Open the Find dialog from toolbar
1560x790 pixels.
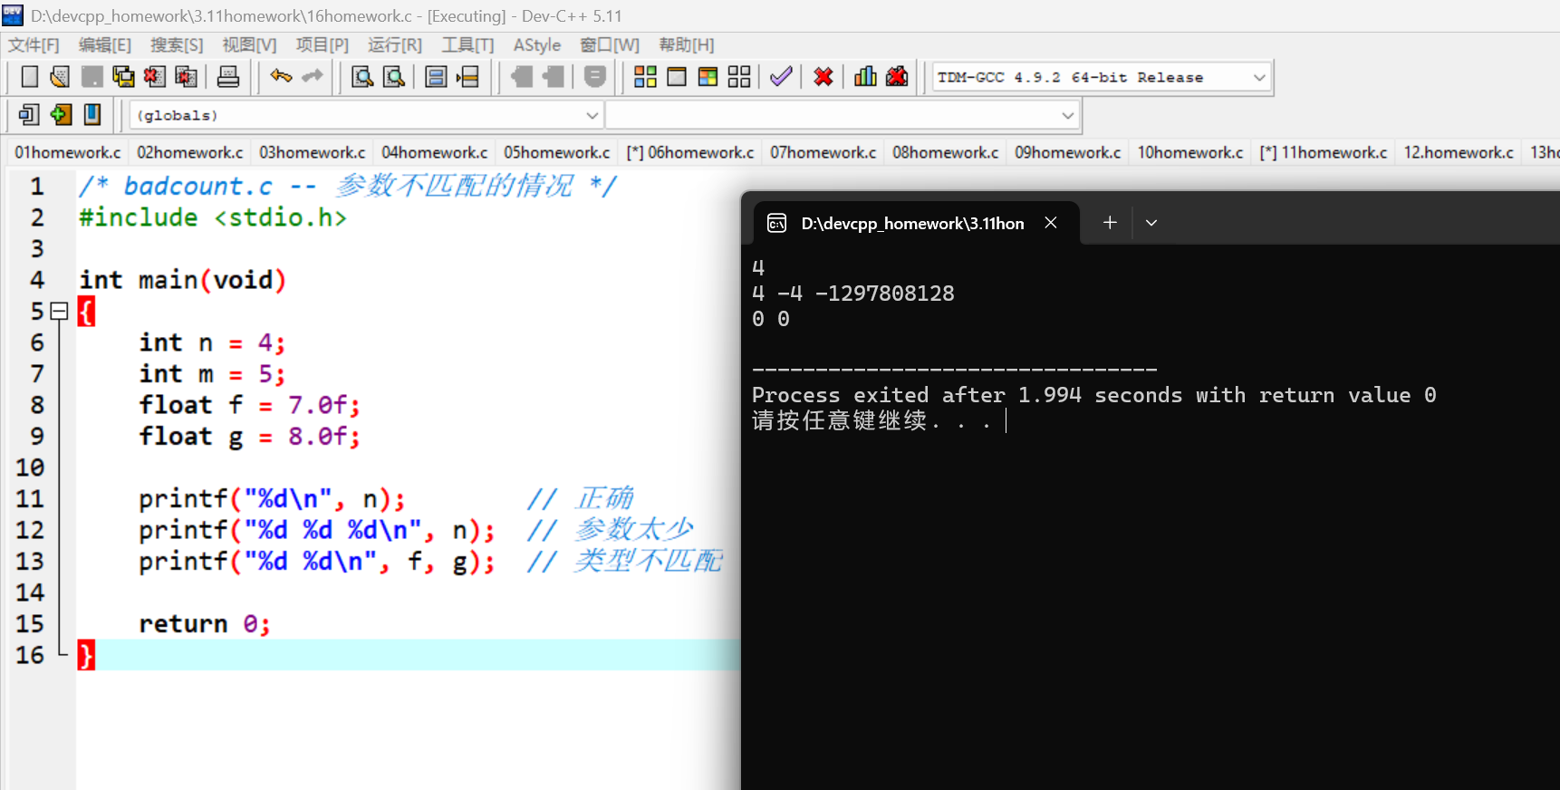(x=362, y=77)
